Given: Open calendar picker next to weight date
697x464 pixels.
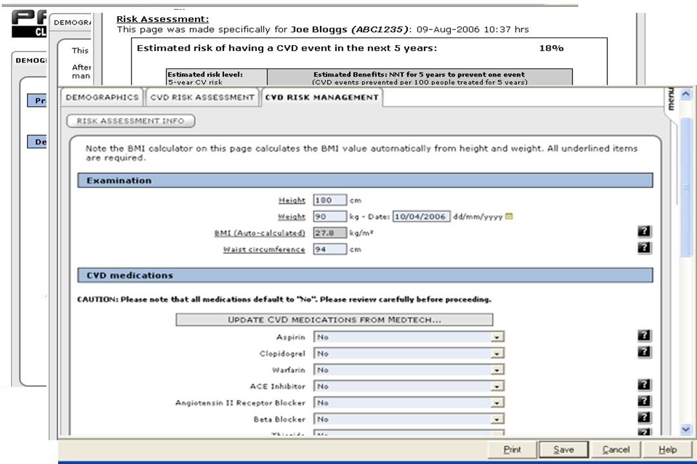Looking at the screenshot, I should pos(509,217).
